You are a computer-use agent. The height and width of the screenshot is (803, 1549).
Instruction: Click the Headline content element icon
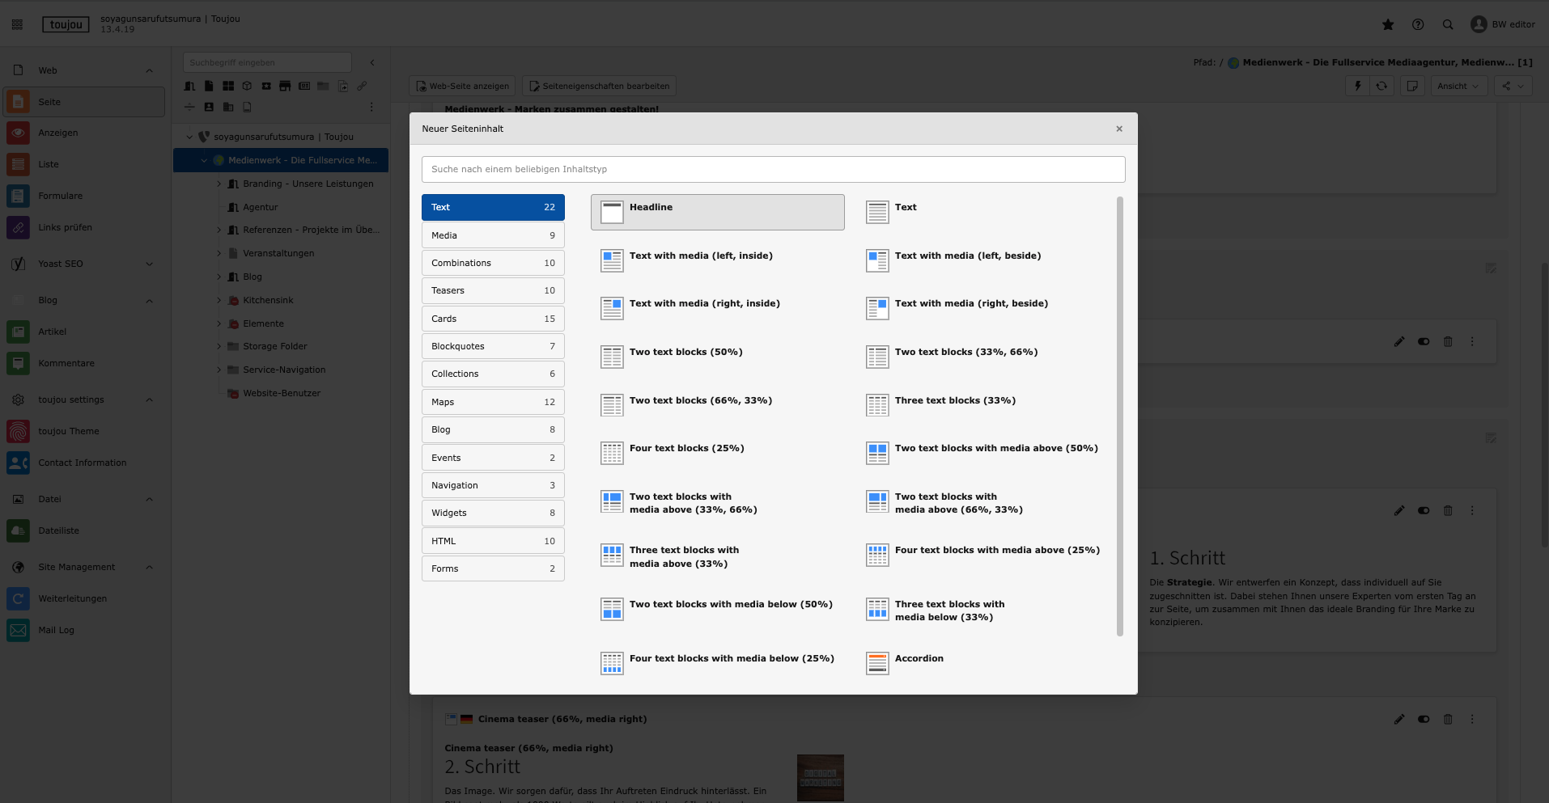[612, 212]
